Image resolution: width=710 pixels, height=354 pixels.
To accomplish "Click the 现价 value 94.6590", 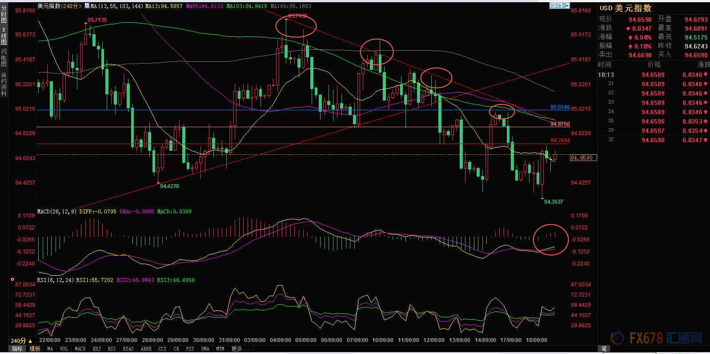I will tap(640, 20).
